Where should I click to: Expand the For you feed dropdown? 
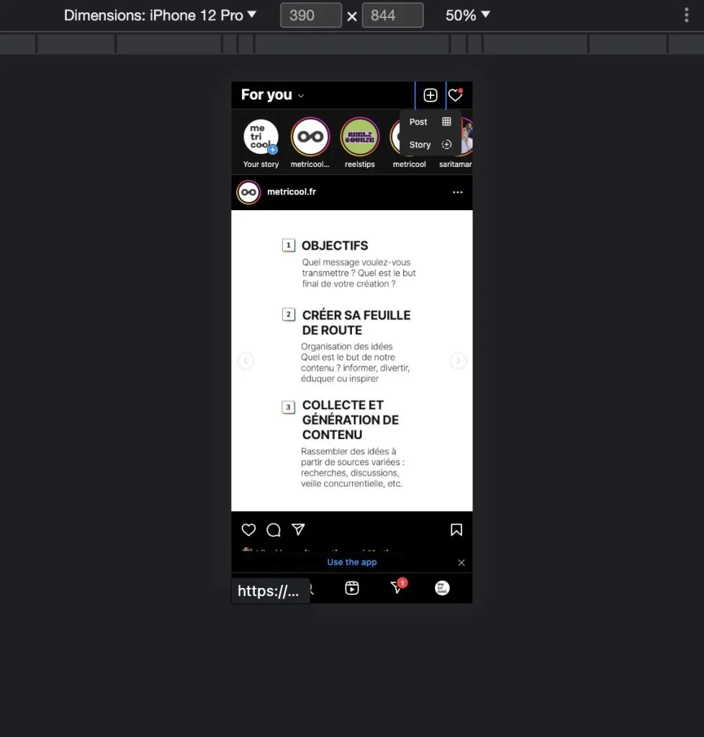(x=273, y=95)
